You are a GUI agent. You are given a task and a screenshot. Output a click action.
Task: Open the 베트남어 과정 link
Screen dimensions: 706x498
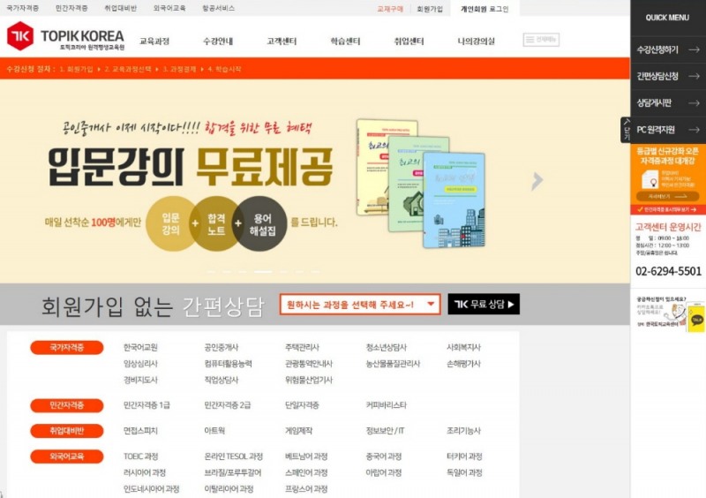pyautogui.click(x=306, y=456)
